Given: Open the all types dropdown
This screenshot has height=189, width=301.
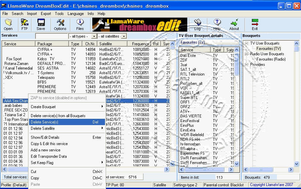Looking at the screenshot, I should pyautogui.click(x=94, y=36).
